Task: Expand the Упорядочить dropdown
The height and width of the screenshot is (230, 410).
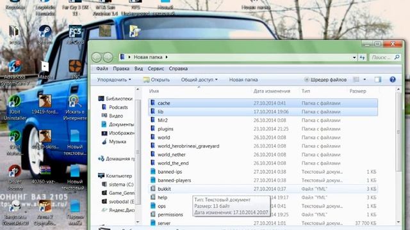Action: [x=114, y=79]
